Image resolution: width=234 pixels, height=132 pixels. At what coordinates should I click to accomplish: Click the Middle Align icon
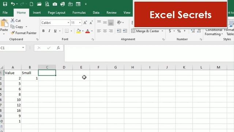[x=105, y=22]
